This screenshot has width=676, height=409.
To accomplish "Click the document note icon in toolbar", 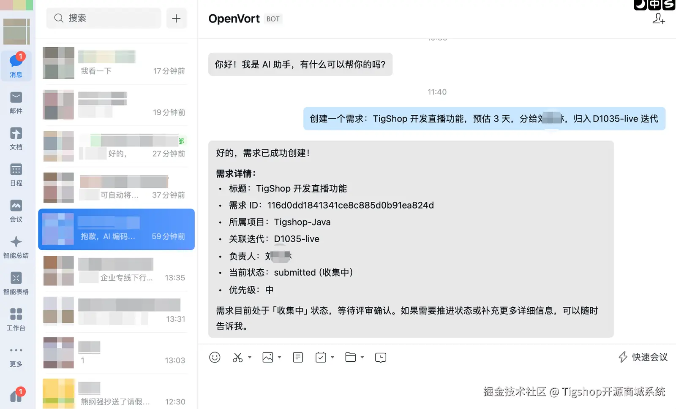I will point(298,358).
